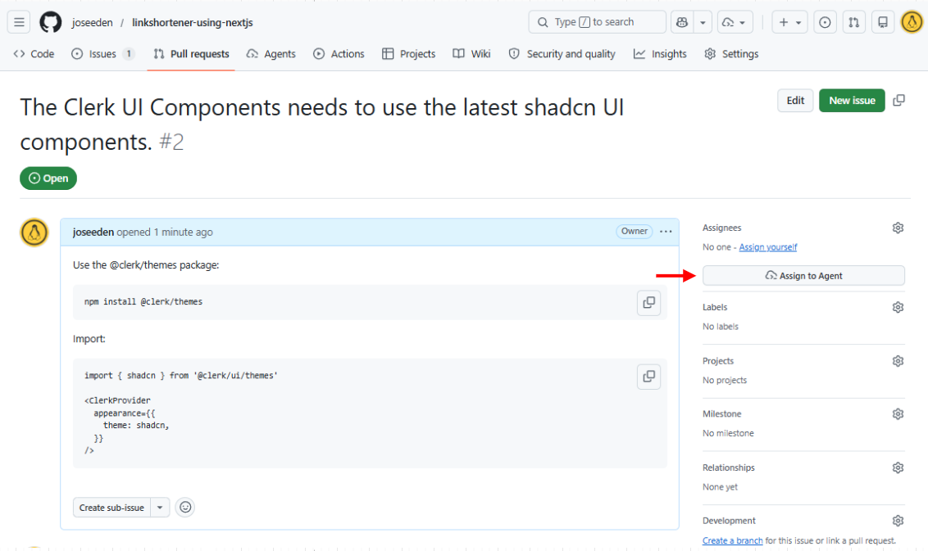Copy the npm install command
Viewport: 928px width, 551px height.
648,303
